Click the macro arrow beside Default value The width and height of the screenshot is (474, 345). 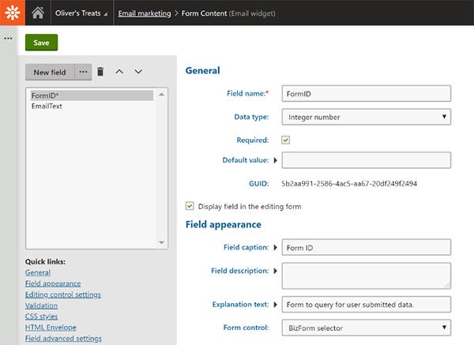(x=275, y=160)
